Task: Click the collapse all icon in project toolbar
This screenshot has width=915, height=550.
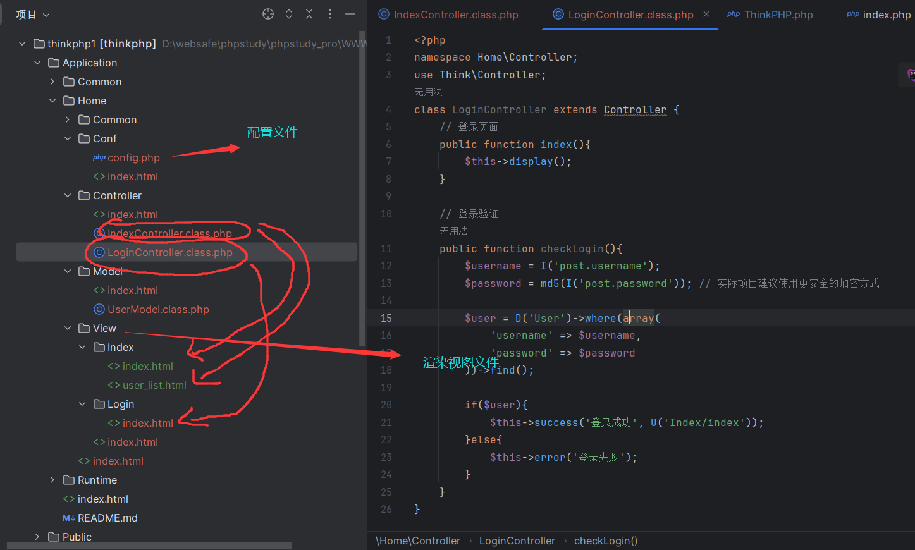Action: [x=309, y=14]
